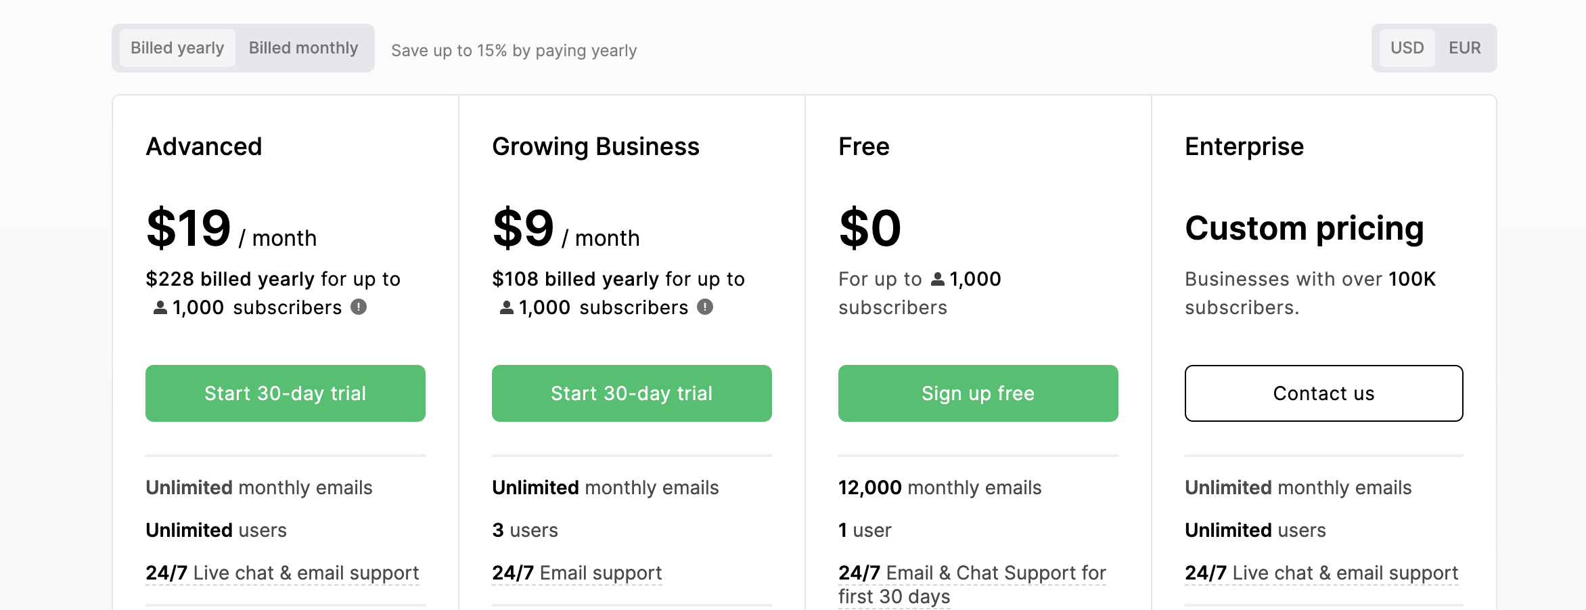Click the info icon beside Growing Business subscribers
1586x610 pixels.
705,307
